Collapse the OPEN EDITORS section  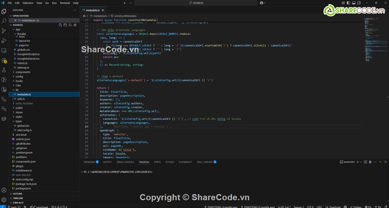pos(44,16)
